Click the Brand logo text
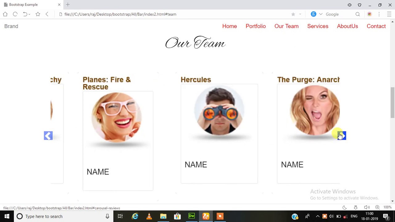Screen dimensions: 395x222 (11, 26)
